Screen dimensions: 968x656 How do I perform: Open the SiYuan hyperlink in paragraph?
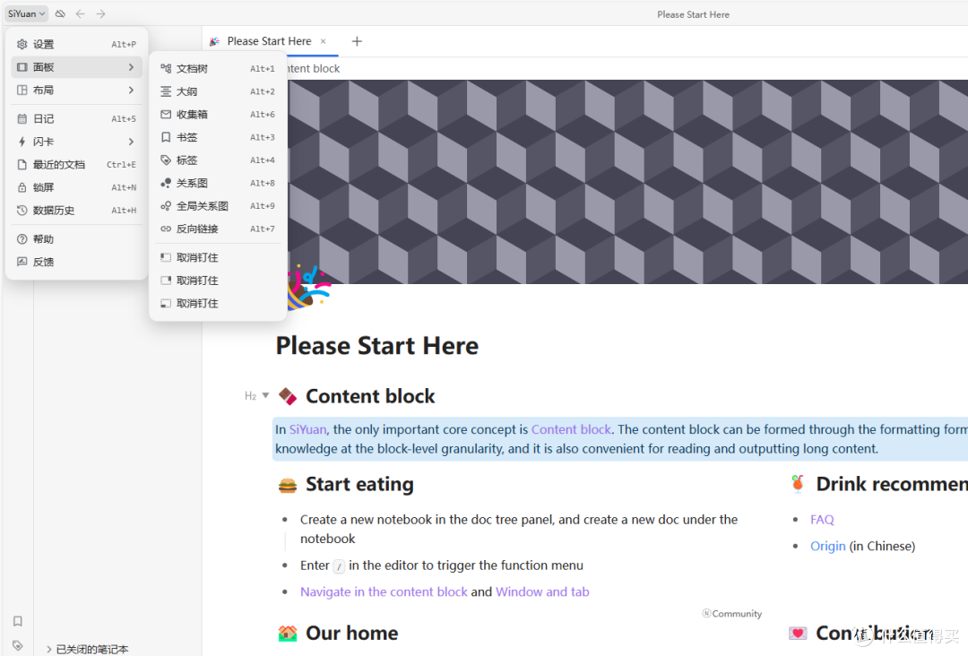tap(307, 429)
